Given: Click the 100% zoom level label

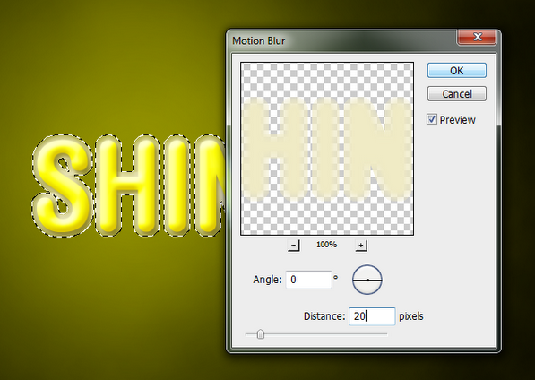Looking at the screenshot, I should coord(326,245).
